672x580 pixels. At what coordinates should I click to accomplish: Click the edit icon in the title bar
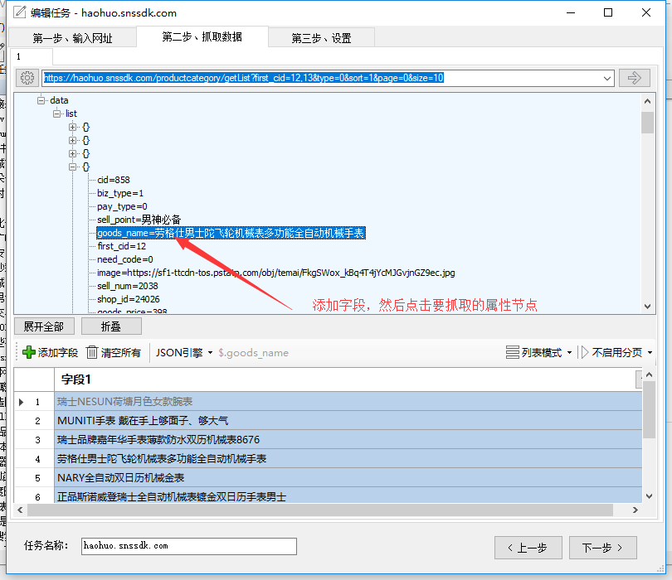(x=18, y=12)
